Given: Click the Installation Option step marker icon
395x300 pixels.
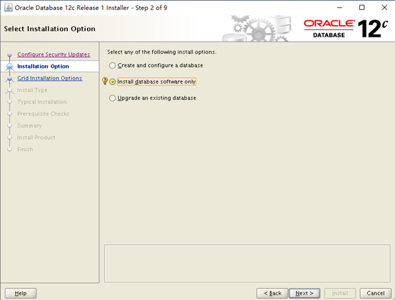Looking at the screenshot, I should (x=10, y=66).
